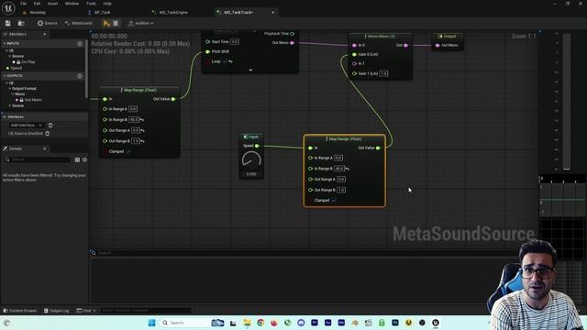Open the Window menu
The image size is (587, 330).
point(72,4)
